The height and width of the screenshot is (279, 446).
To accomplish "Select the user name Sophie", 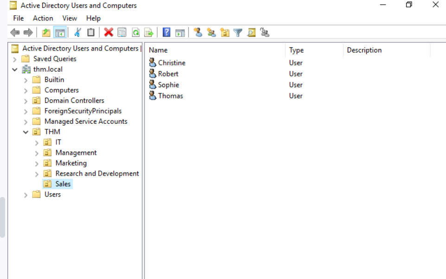I will (x=169, y=85).
